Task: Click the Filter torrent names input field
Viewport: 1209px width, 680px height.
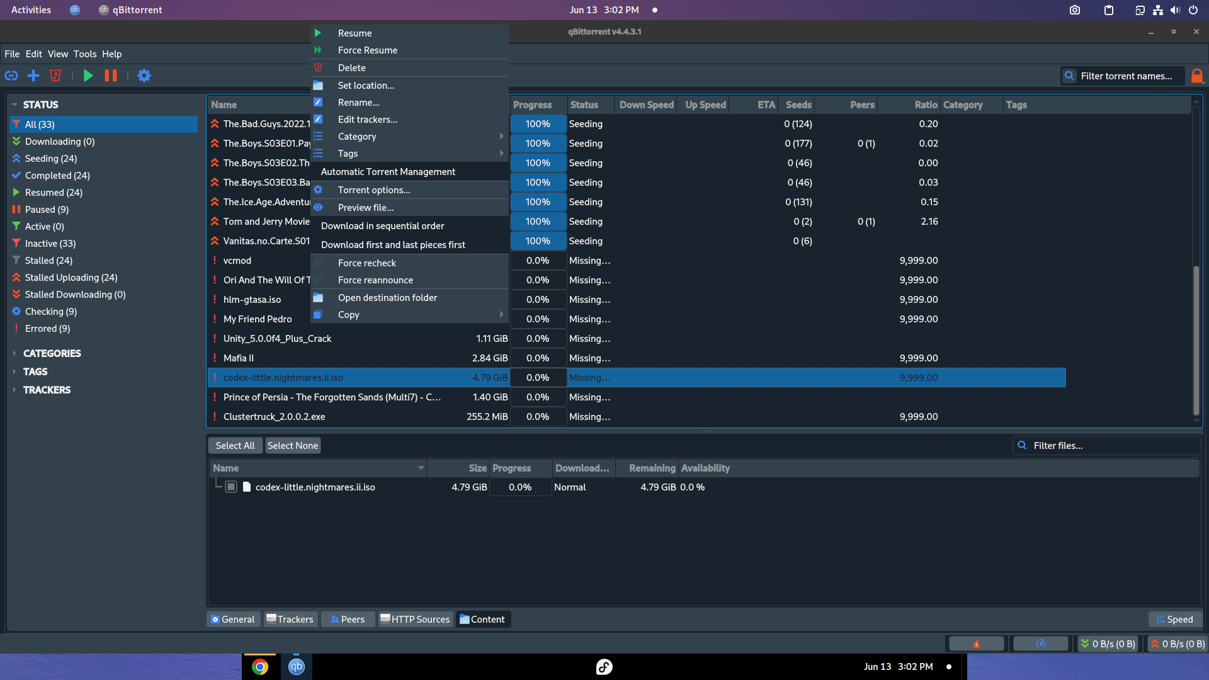Action: pyautogui.click(x=1123, y=76)
